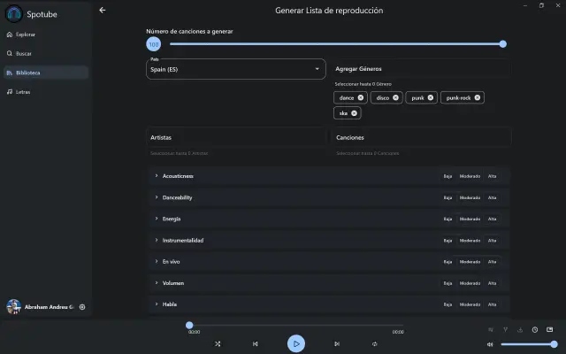Mute the volume speaker icon
Image resolution: width=566 pixels, height=354 pixels.
pos(490,344)
